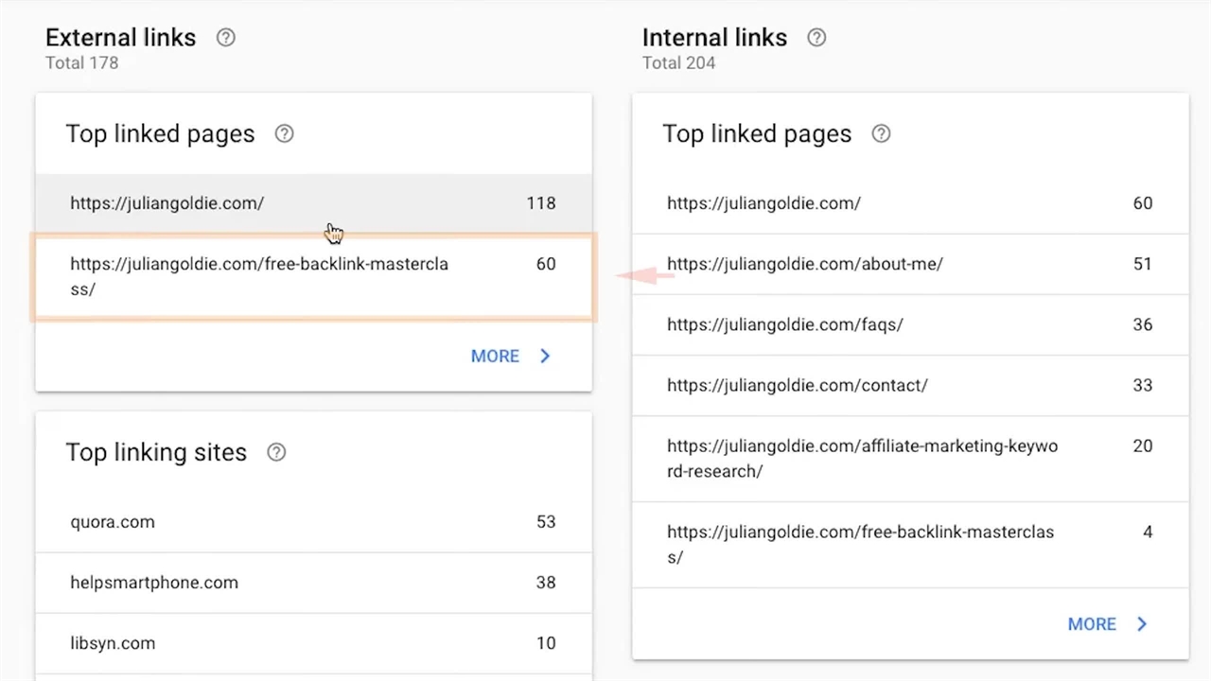Expand internal top linked pages via MORE
This screenshot has height=681, width=1211.
[1092, 624]
